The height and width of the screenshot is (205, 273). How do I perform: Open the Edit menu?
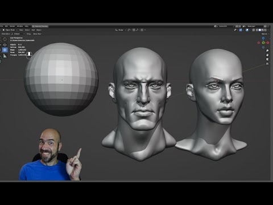6,26
